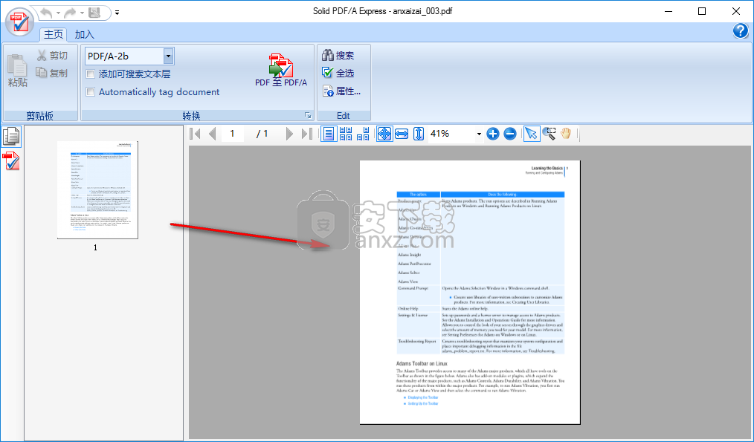Open the 转换 group dialog launcher
Viewport: 754px width, 442px height.
coord(308,115)
